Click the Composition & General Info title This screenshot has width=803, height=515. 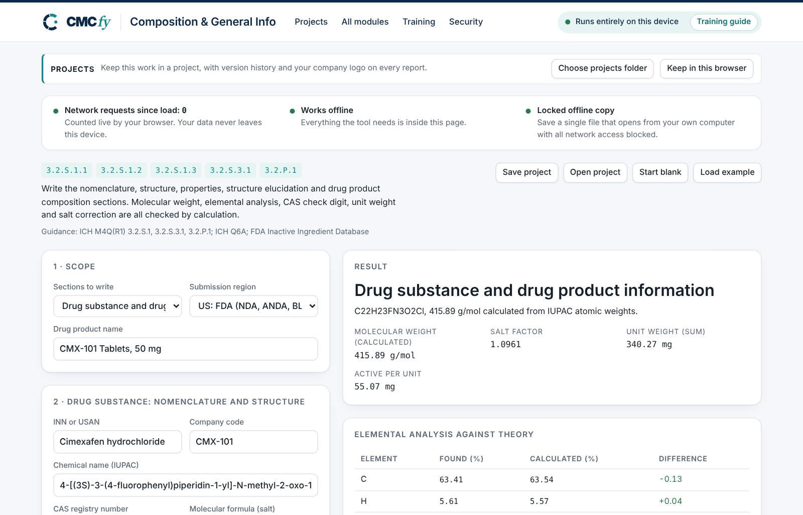pyautogui.click(x=203, y=22)
